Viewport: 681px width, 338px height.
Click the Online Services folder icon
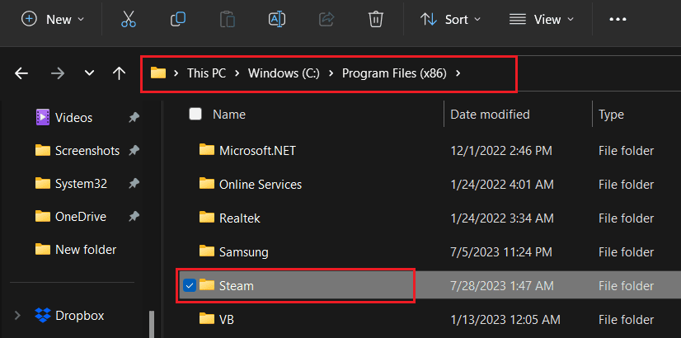click(x=207, y=184)
